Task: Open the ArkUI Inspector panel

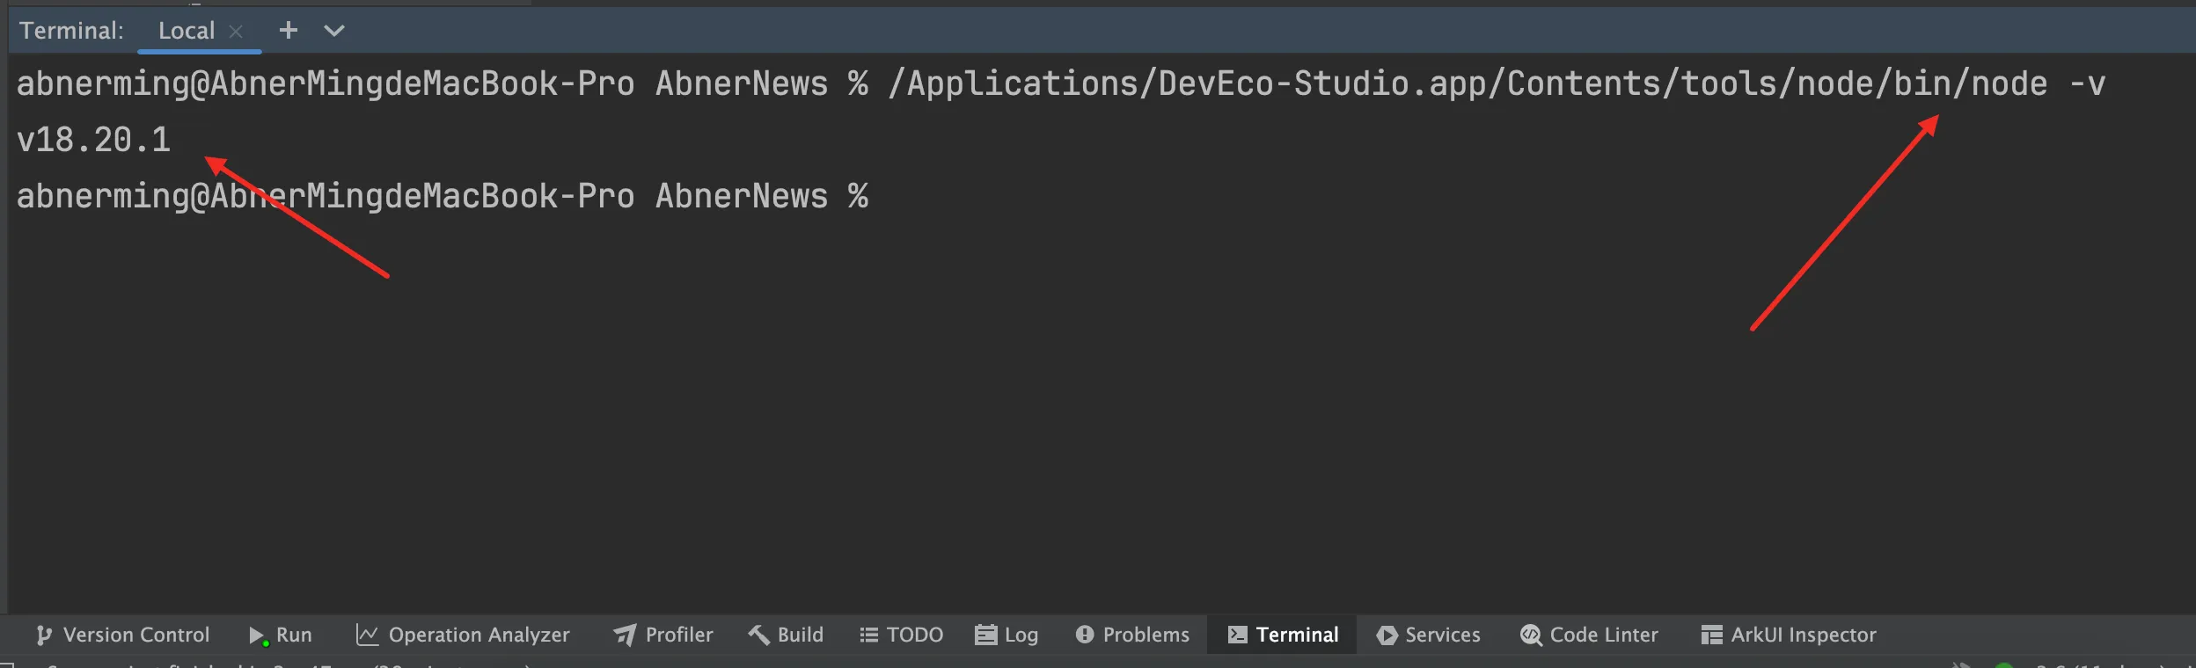Action: click(1789, 635)
